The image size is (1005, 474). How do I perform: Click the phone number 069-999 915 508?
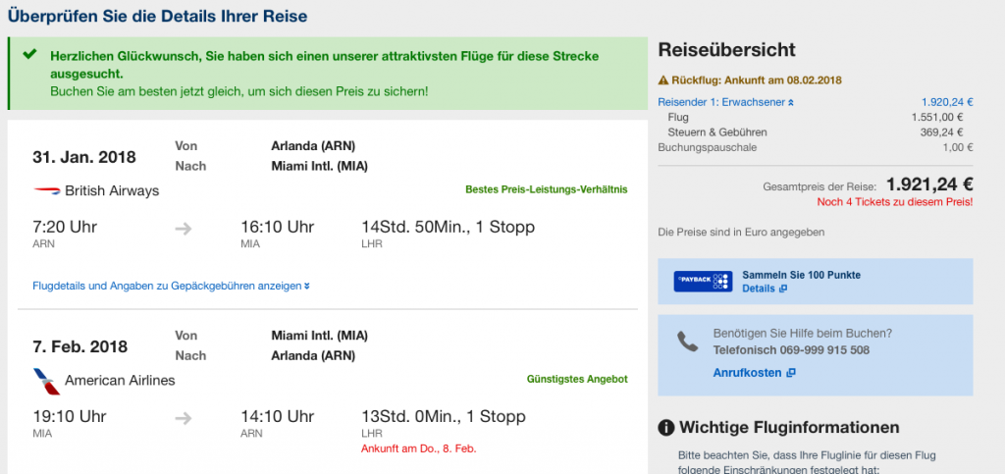click(791, 349)
